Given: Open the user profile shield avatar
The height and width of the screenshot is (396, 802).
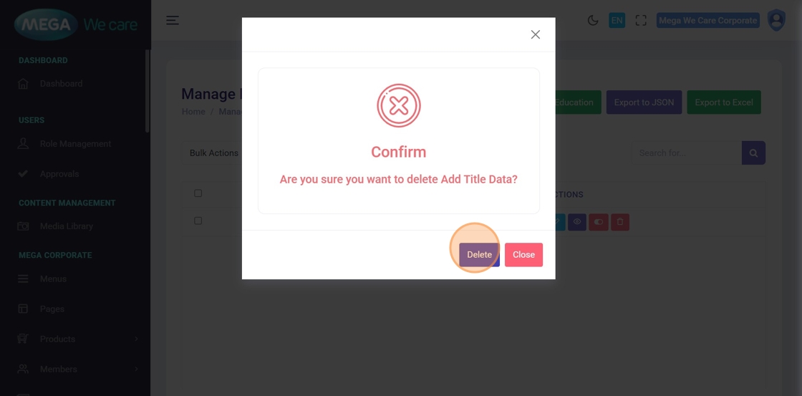Looking at the screenshot, I should click(x=776, y=21).
